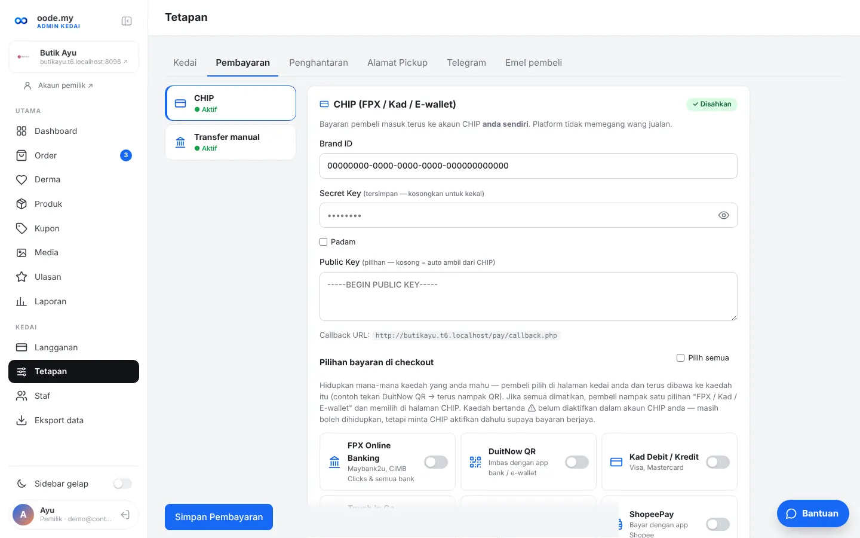Click the Secret Key password field

click(x=529, y=215)
